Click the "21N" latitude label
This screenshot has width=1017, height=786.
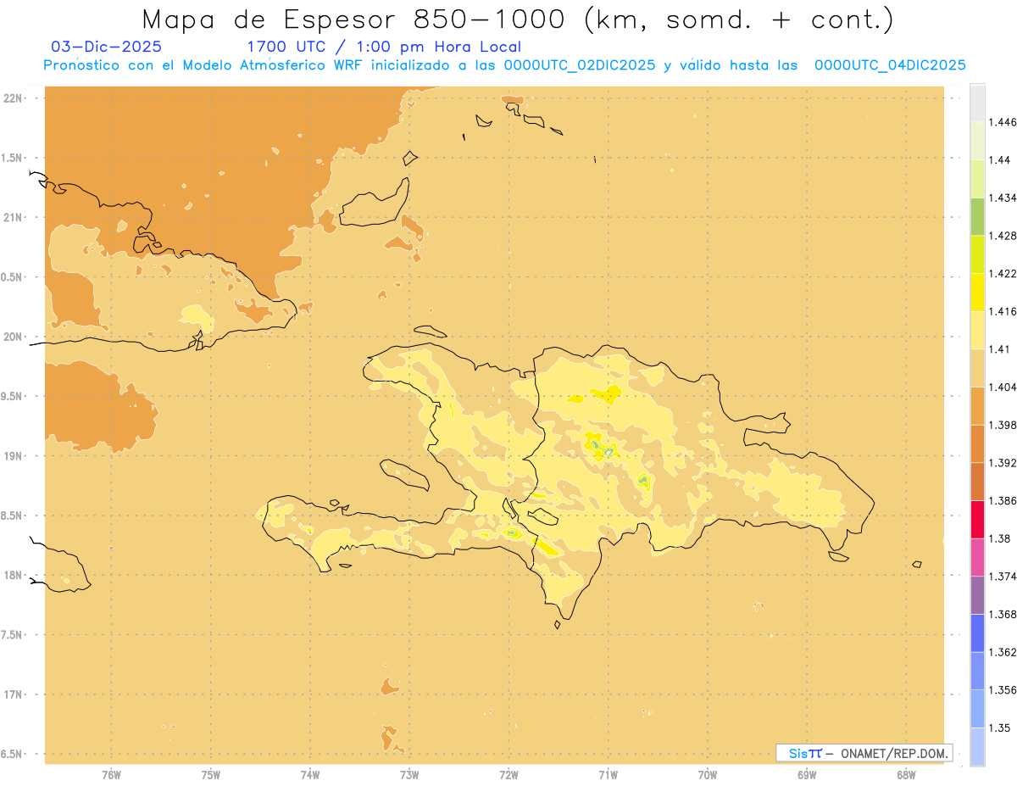[14, 218]
